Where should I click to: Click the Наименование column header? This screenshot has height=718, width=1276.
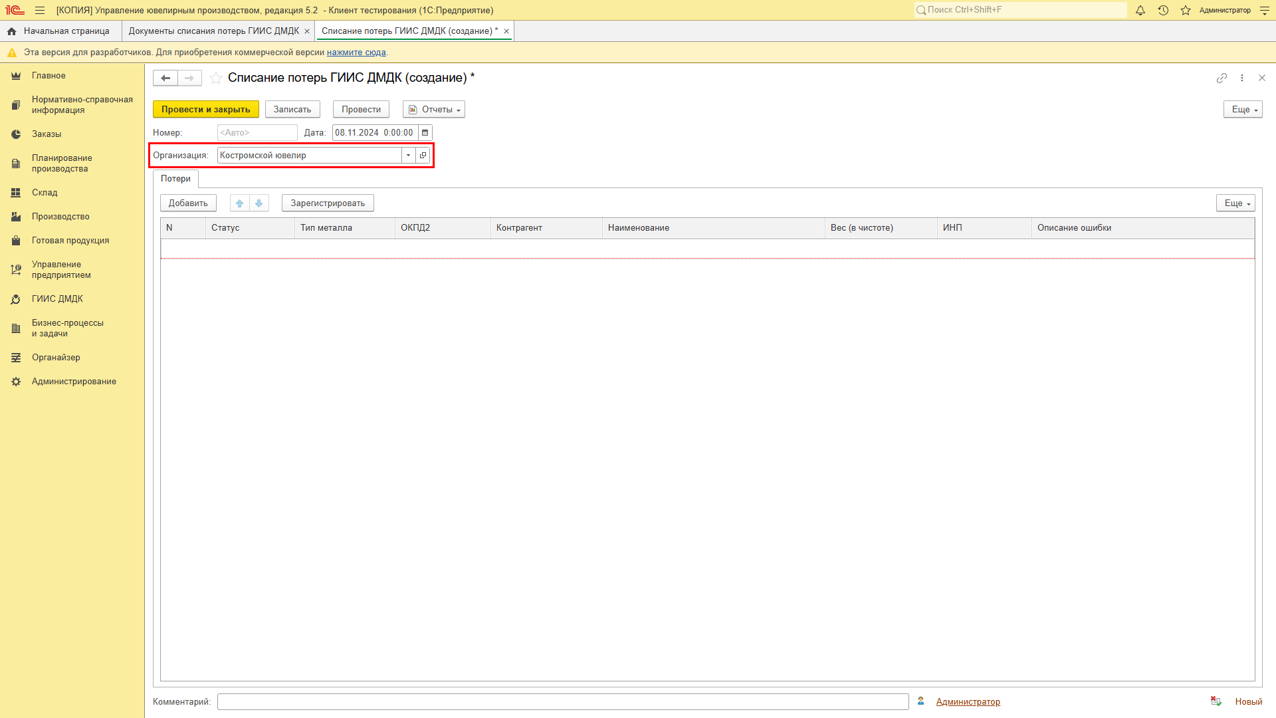pos(713,227)
